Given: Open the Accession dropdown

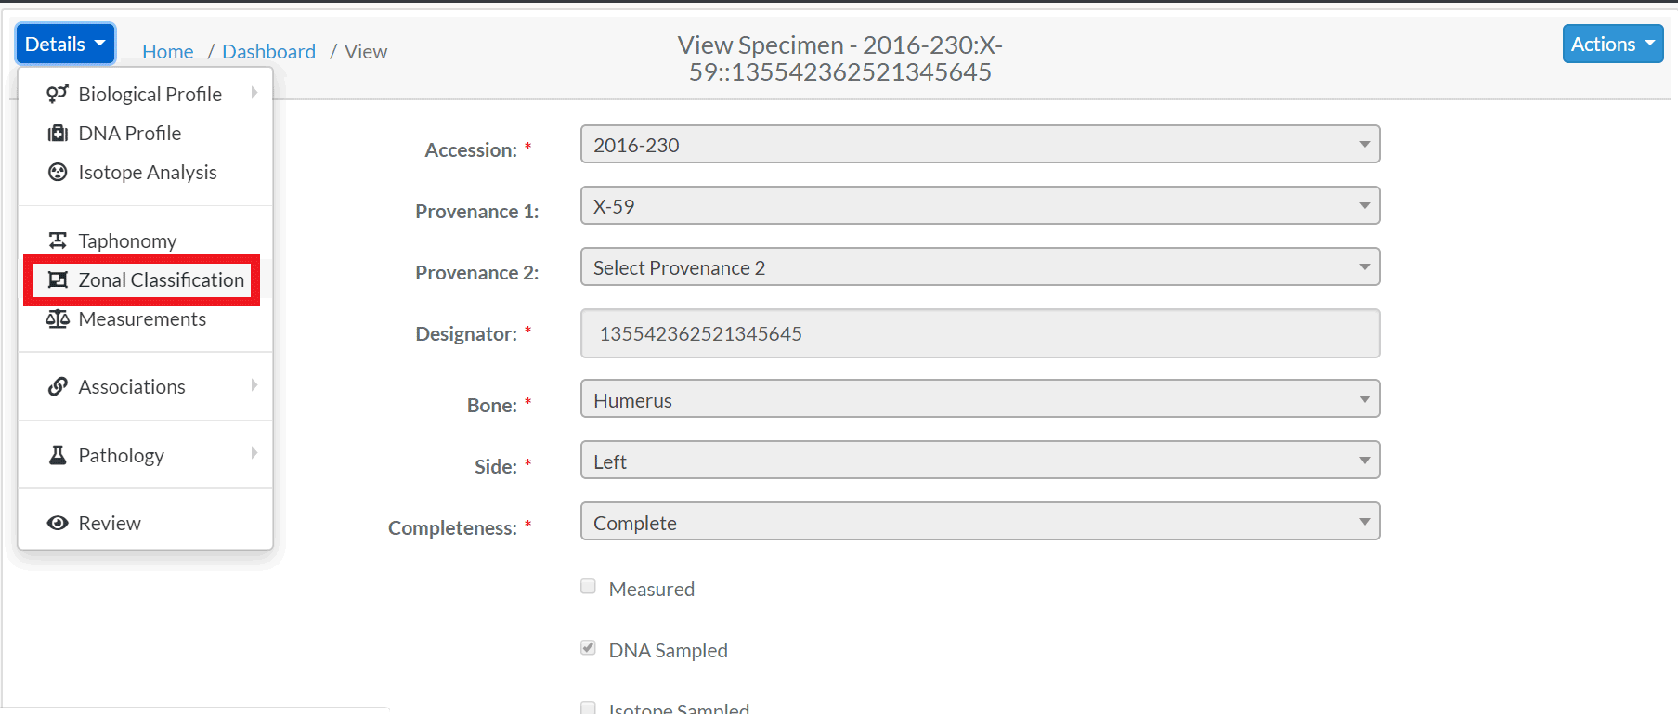Looking at the screenshot, I should click(980, 144).
